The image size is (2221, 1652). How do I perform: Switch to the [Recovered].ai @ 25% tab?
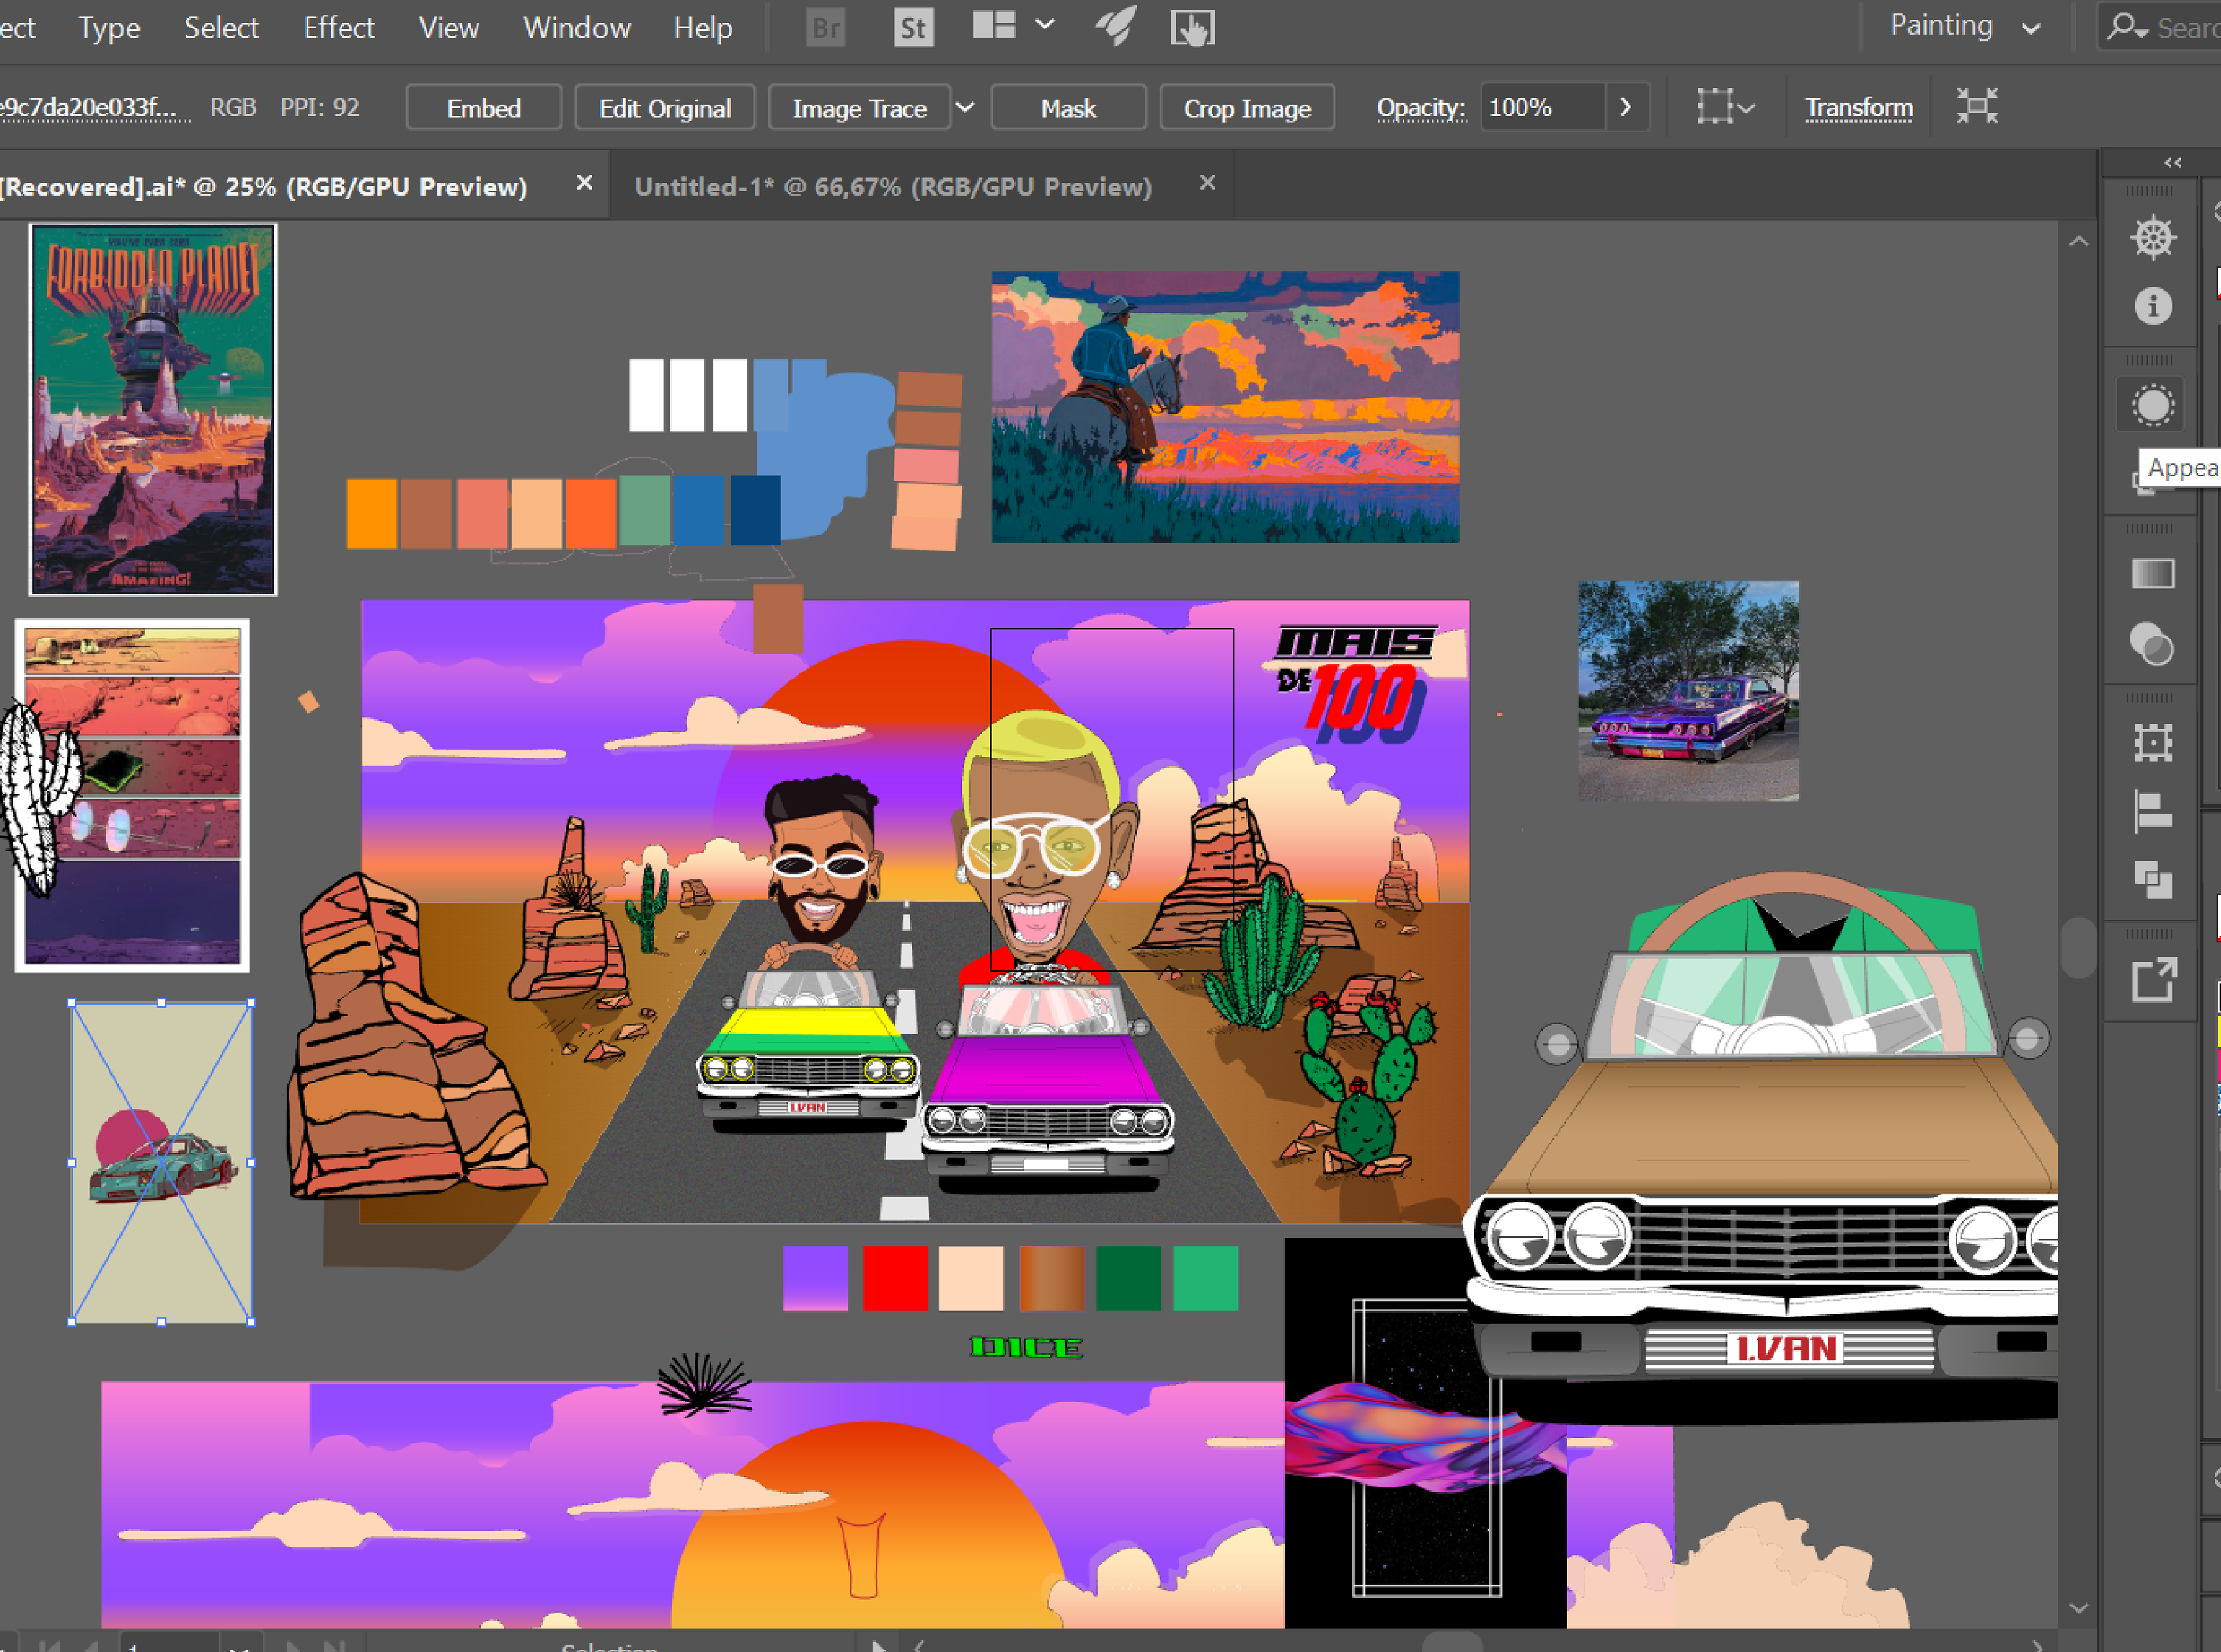coord(264,187)
